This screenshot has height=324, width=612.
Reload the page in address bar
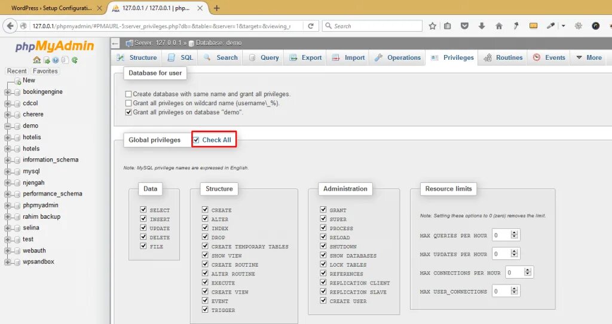pyautogui.click(x=311, y=26)
